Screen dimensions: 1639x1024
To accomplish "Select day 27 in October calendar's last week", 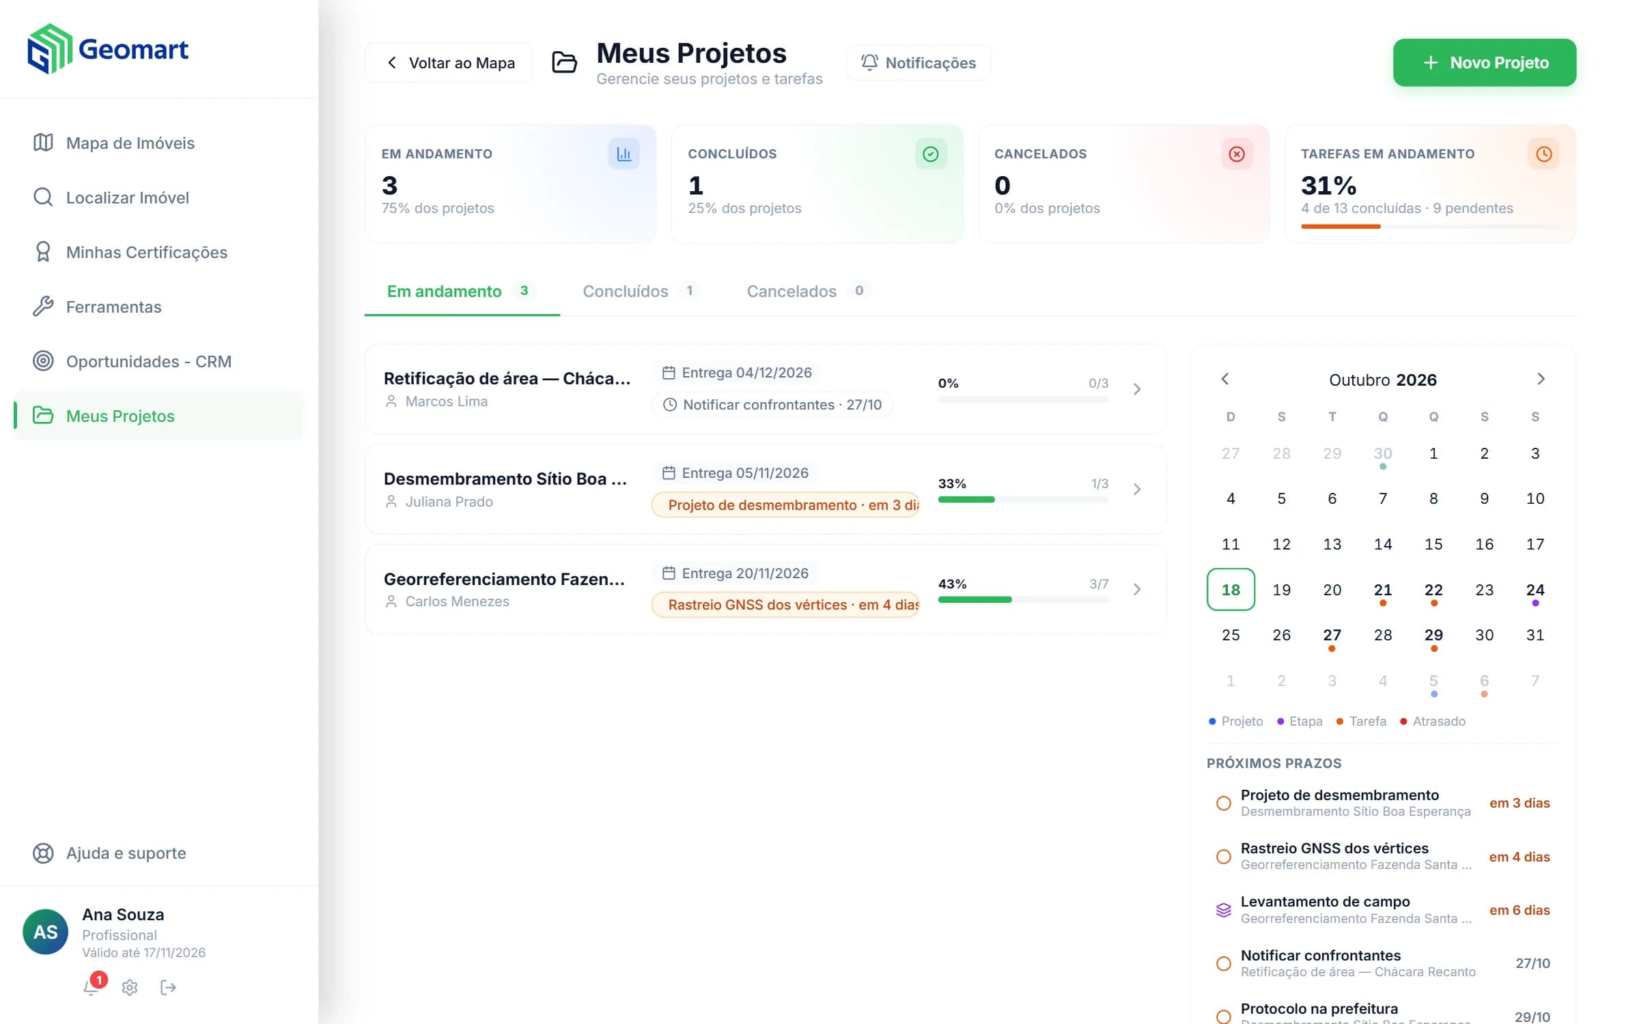I will point(1332,636).
